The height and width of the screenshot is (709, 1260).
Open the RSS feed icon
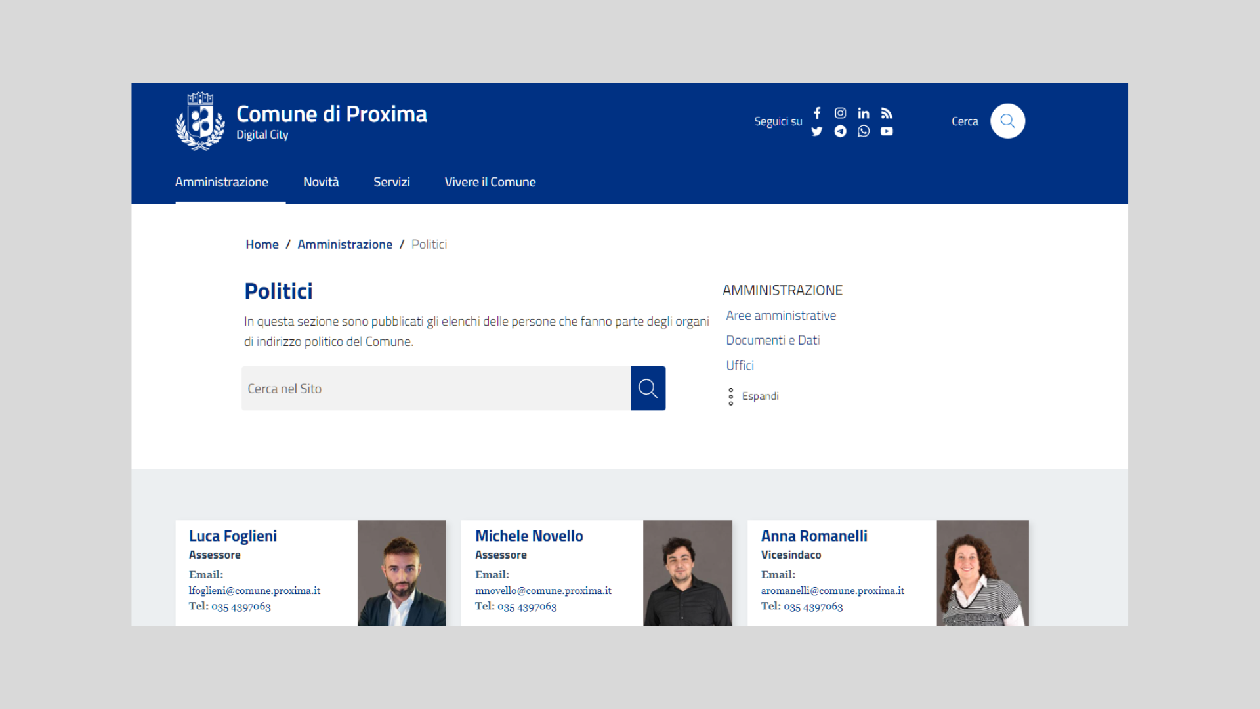click(887, 113)
